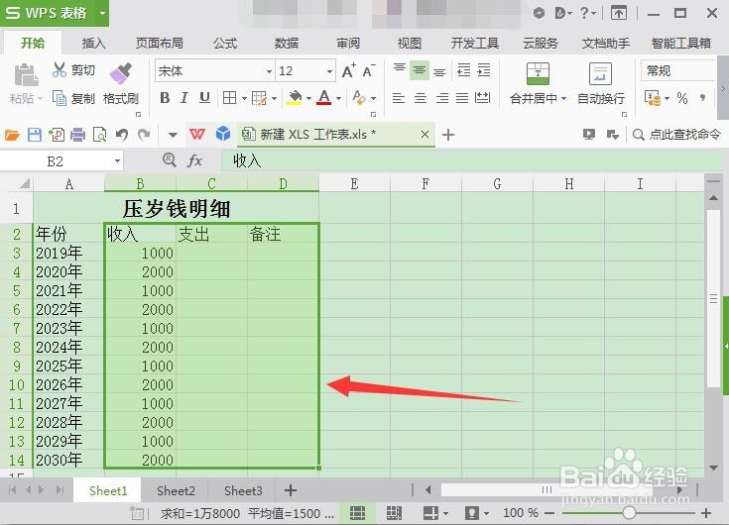Close the 新建 XLS 工作表.xls tab

(x=425, y=134)
